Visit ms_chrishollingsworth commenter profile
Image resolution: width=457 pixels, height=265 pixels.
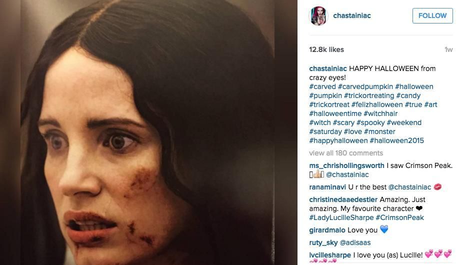click(x=346, y=165)
